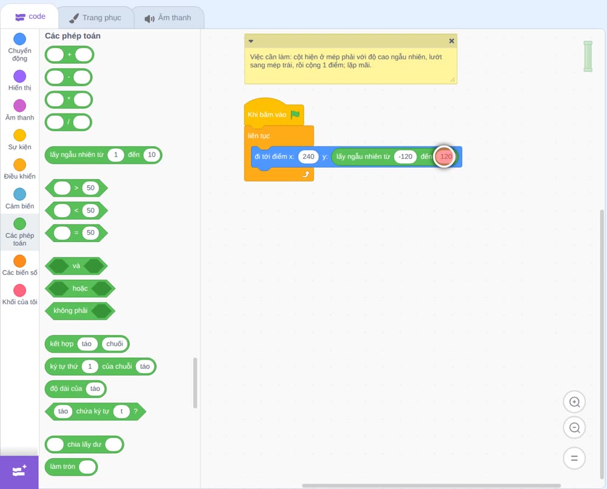Viewport: 607px width, 489px height.
Task: Select the 'chia lấy dư' block
Action: (x=84, y=445)
